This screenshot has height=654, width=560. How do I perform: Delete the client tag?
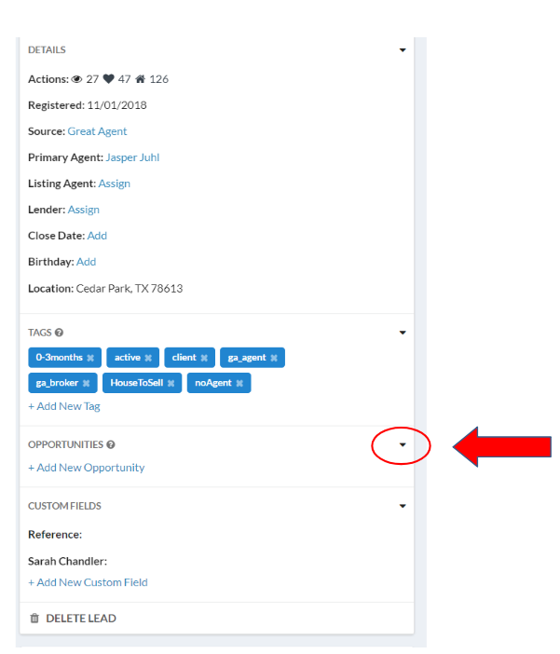click(204, 358)
